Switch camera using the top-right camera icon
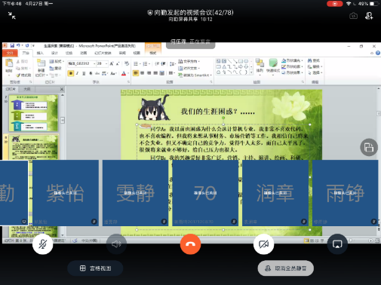 click(353, 16)
